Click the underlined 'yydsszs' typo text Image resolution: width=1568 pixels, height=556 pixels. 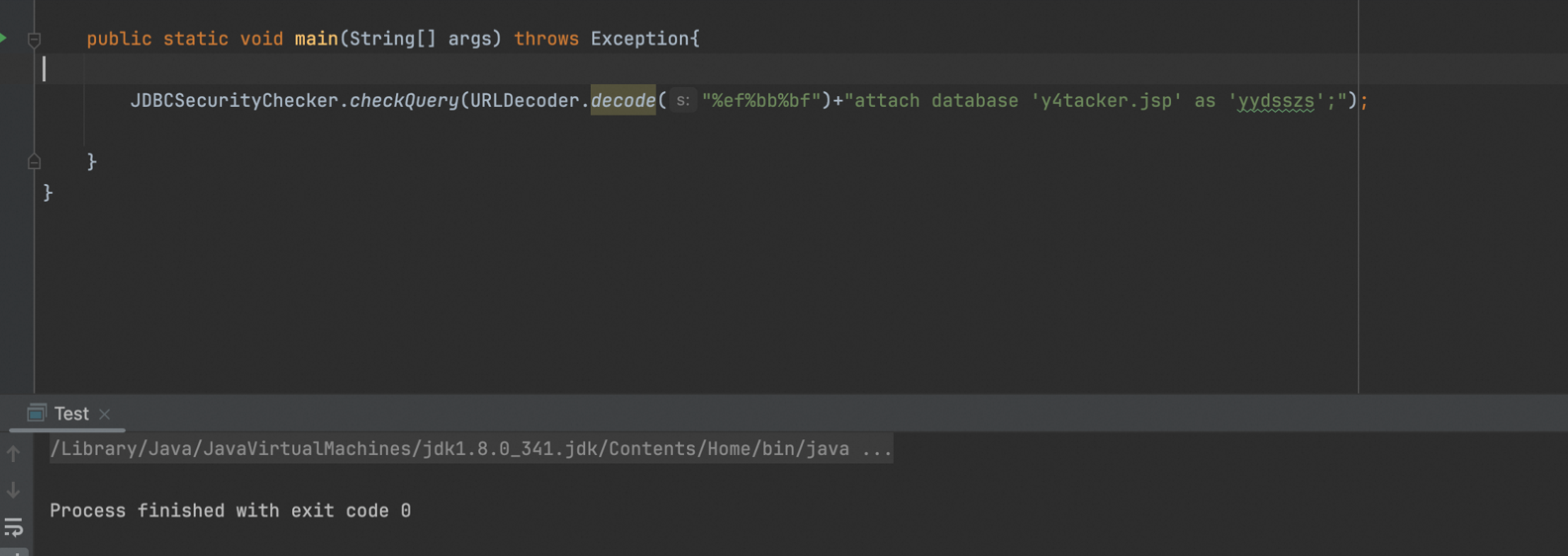pyautogui.click(x=1276, y=101)
